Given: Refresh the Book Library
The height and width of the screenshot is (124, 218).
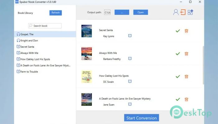Looking at the screenshot, I should click(56, 13).
